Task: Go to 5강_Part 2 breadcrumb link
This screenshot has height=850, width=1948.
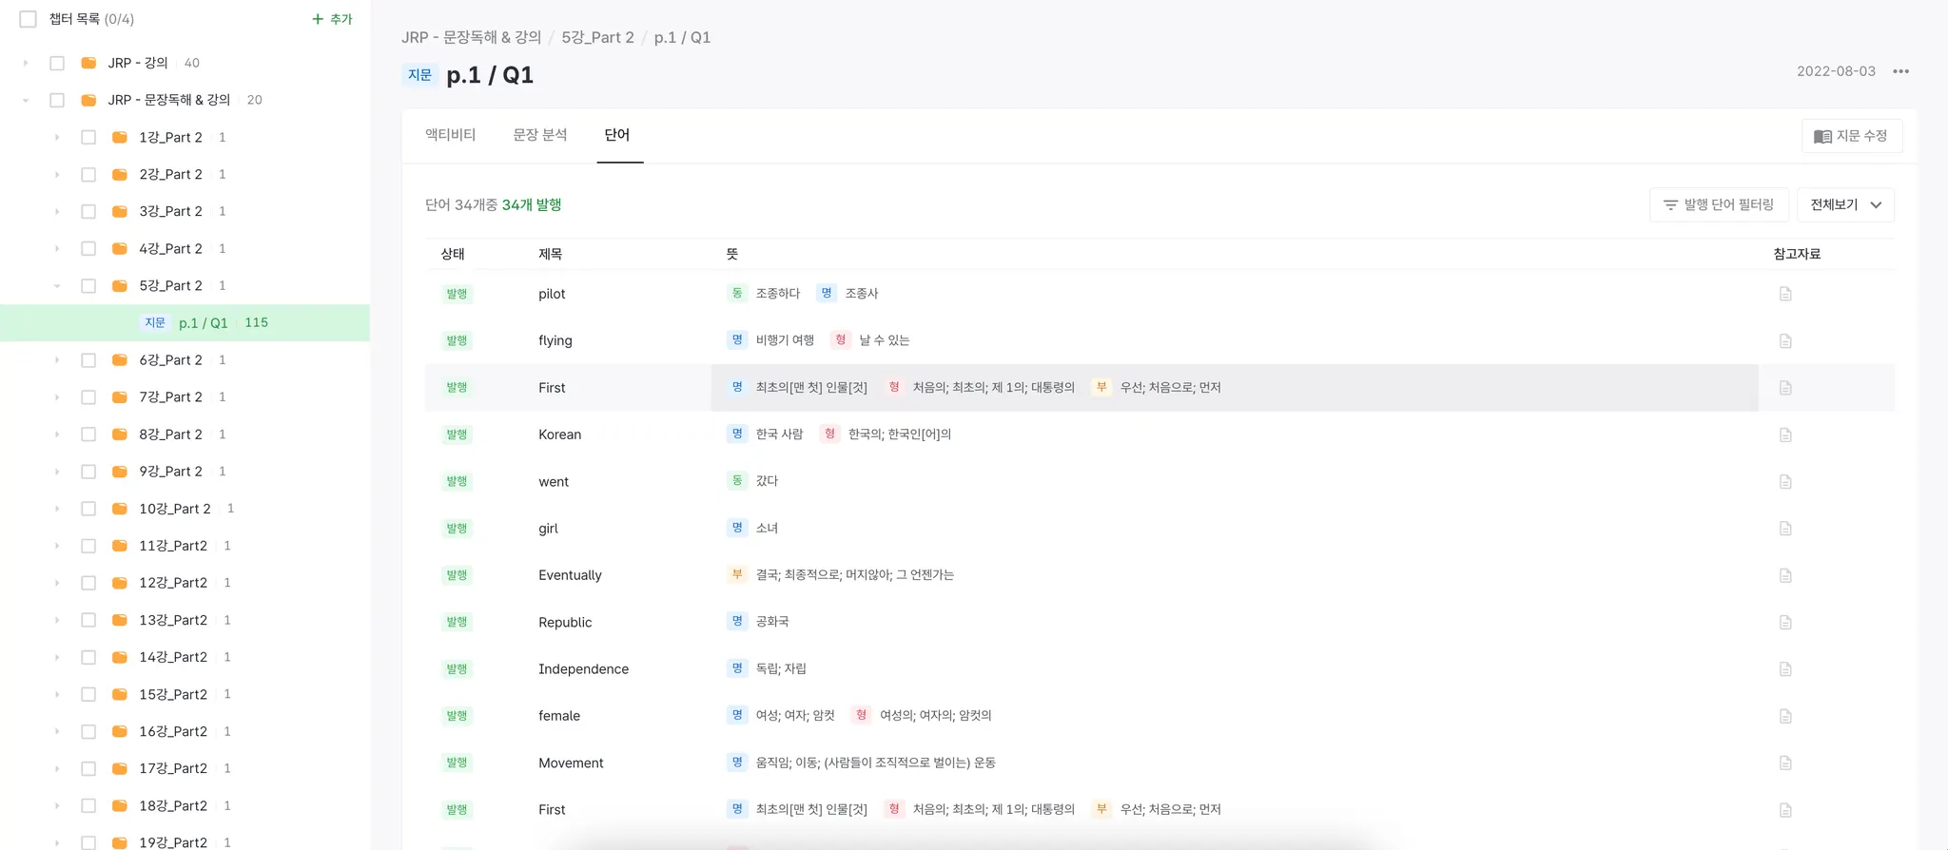Action: pos(597,37)
